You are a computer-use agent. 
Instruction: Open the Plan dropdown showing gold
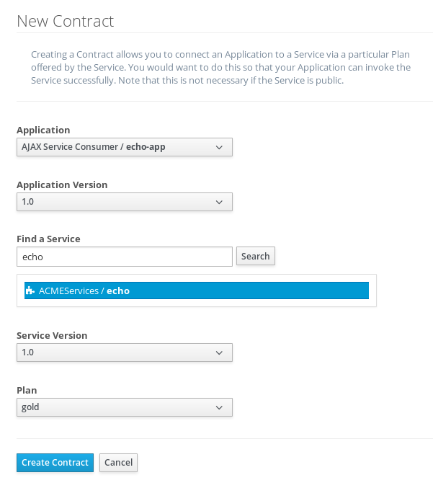pyautogui.click(x=125, y=407)
